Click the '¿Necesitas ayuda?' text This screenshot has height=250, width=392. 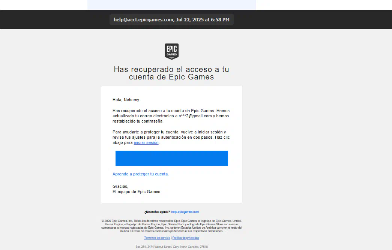click(x=157, y=212)
